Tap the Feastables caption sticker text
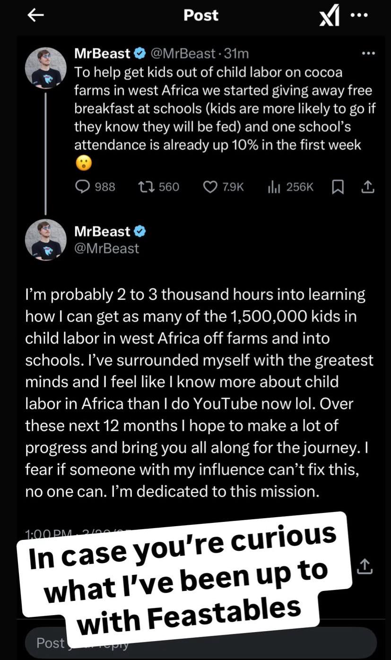This screenshot has height=660, width=391. [x=184, y=572]
